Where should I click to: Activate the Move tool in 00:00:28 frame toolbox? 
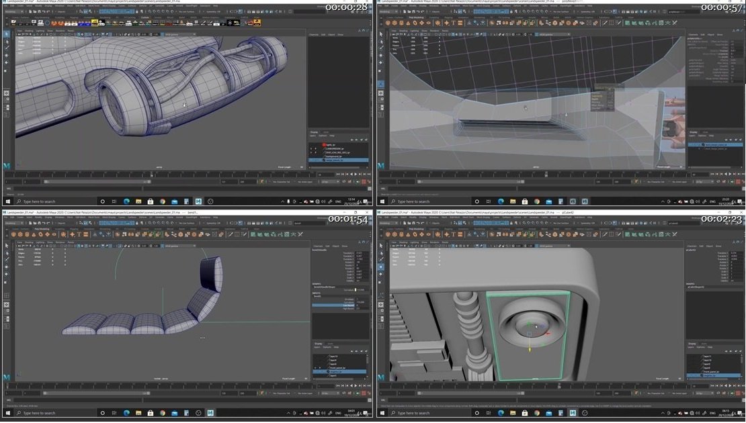coord(6,55)
